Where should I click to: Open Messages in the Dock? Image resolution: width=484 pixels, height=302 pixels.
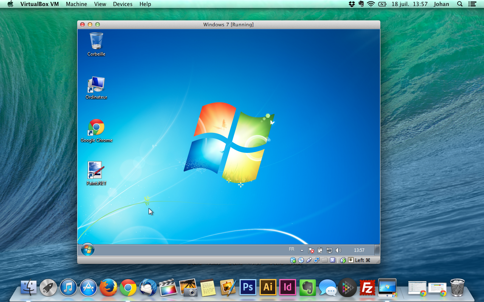click(x=328, y=288)
